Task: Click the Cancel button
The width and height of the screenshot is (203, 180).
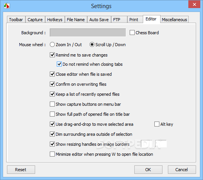Action: 182,170
